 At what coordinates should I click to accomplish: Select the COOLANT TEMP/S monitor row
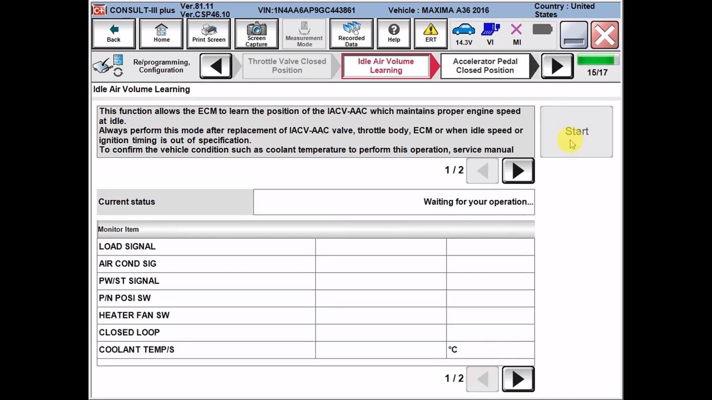click(316, 350)
